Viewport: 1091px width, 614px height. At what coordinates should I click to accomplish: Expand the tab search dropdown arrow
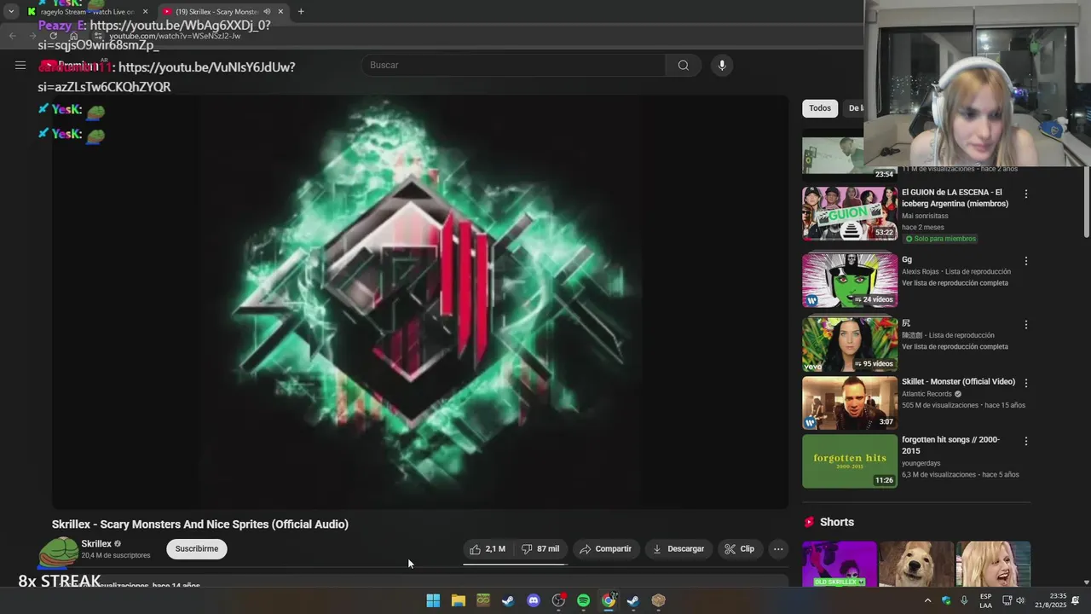(10, 11)
